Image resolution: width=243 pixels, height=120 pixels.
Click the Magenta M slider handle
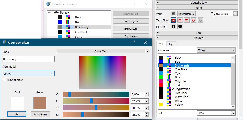pyautogui.click(x=91, y=101)
